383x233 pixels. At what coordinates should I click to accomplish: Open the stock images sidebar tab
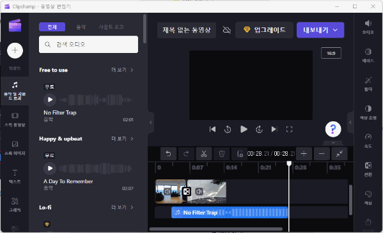point(15,148)
